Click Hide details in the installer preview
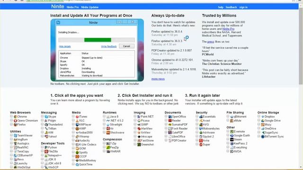The height and width of the screenshot is (170, 303). (x=65, y=46)
